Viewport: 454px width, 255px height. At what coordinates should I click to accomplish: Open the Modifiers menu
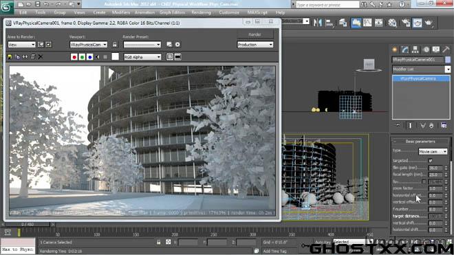click(x=121, y=12)
